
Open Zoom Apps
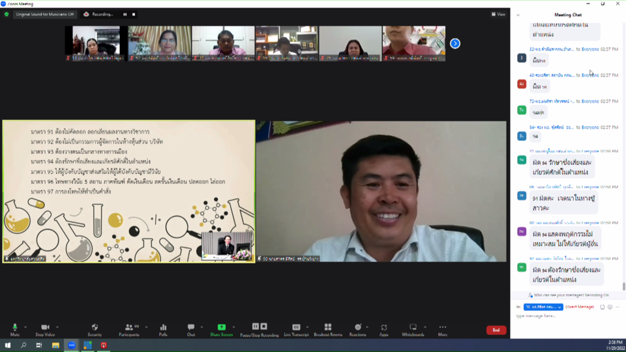click(383, 330)
